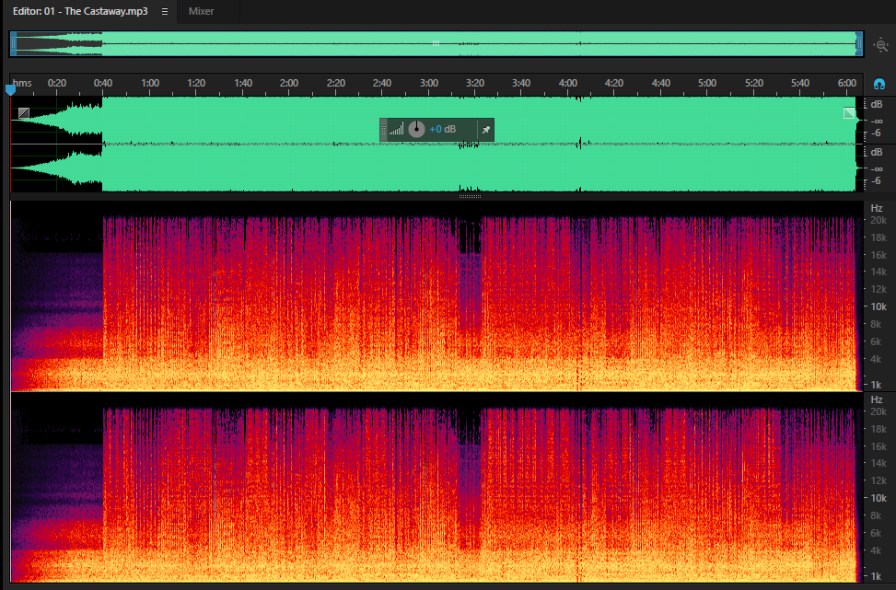Click the center grip of the overview navigator
The width and height of the screenshot is (896, 590).
click(436, 43)
